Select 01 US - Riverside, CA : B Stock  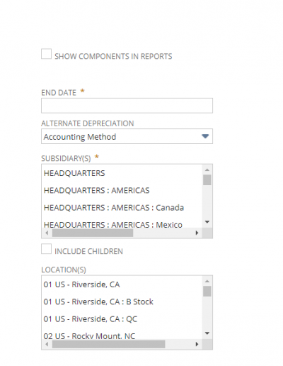click(x=122, y=301)
